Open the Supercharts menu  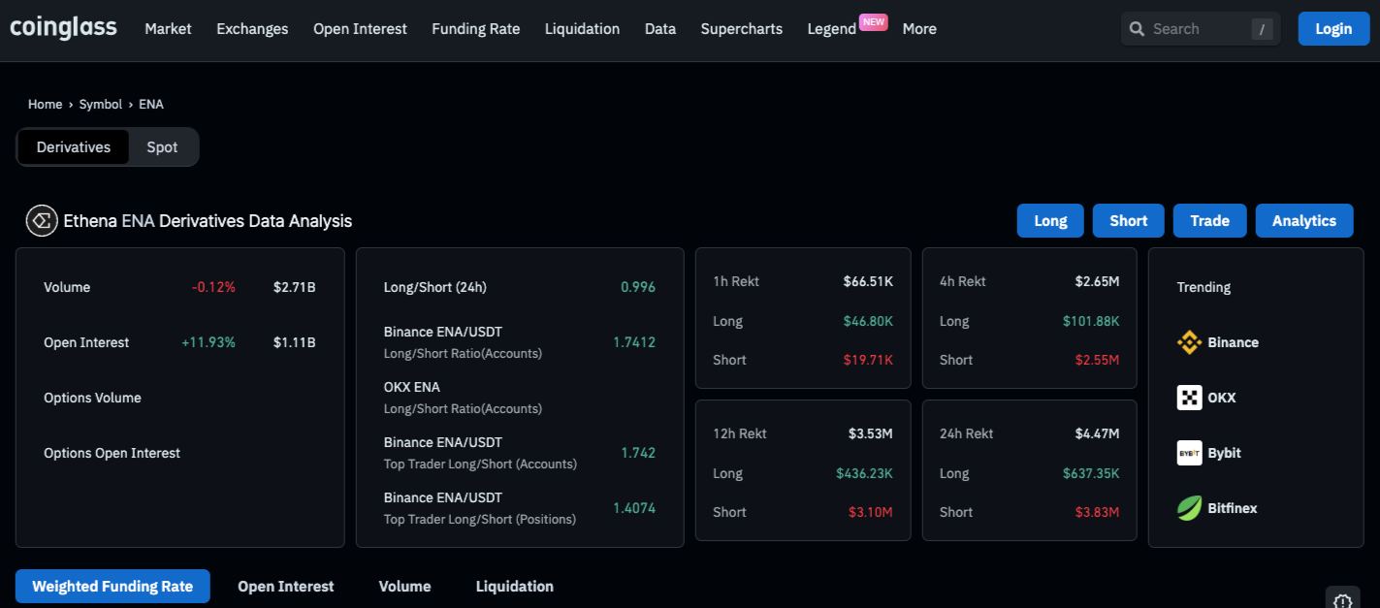[x=741, y=29]
